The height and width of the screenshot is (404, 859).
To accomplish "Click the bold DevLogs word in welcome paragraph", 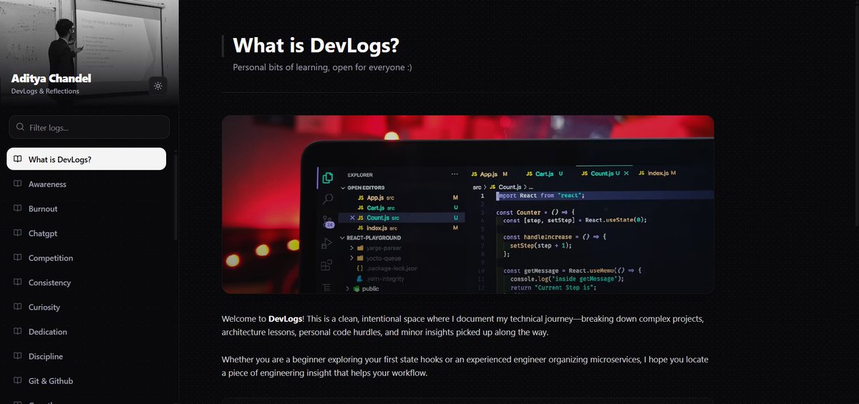I will tap(285, 319).
